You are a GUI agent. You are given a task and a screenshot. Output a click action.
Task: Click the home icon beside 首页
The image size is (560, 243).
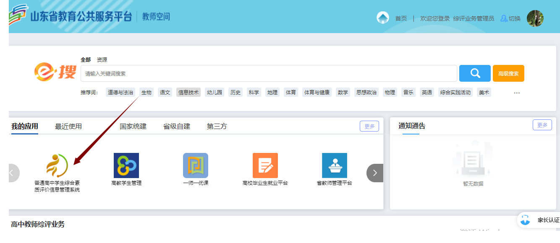(383, 18)
